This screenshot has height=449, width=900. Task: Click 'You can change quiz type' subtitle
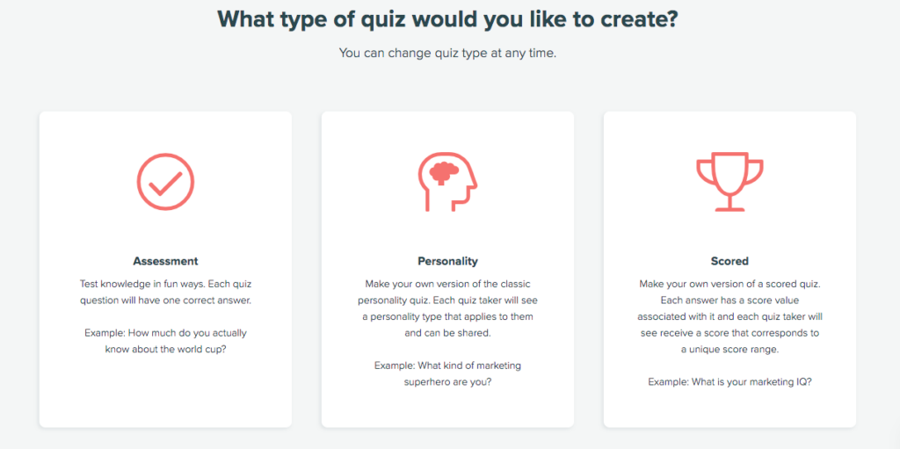[x=447, y=54]
